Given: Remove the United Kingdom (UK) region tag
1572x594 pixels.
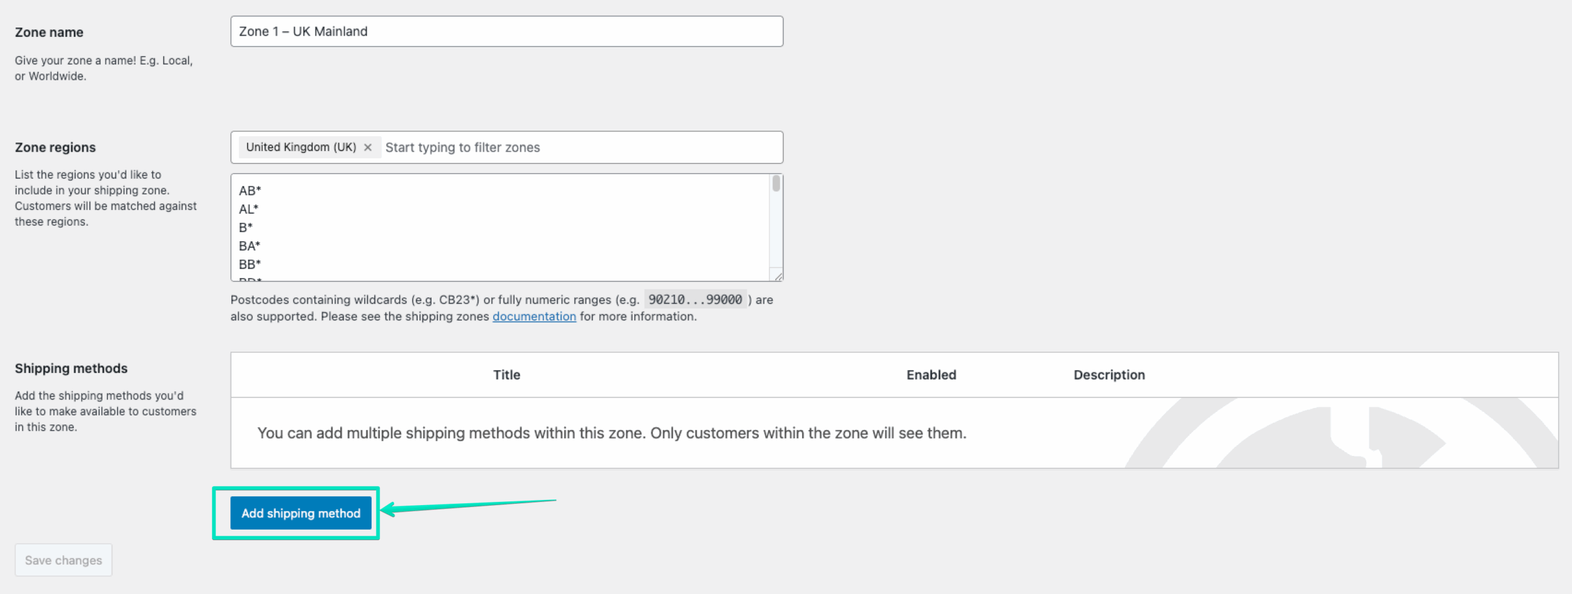Looking at the screenshot, I should point(368,147).
